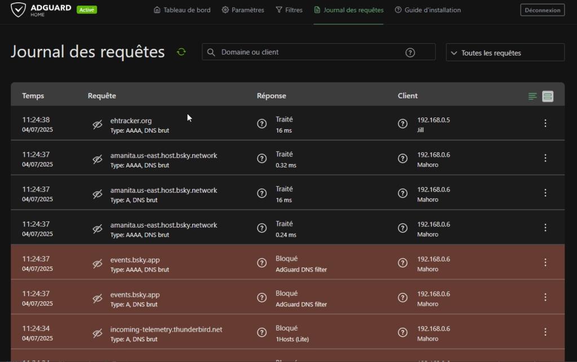Open client info icon for Jill at 192.168.0.5
577x362 pixels.
pos(402,123)
